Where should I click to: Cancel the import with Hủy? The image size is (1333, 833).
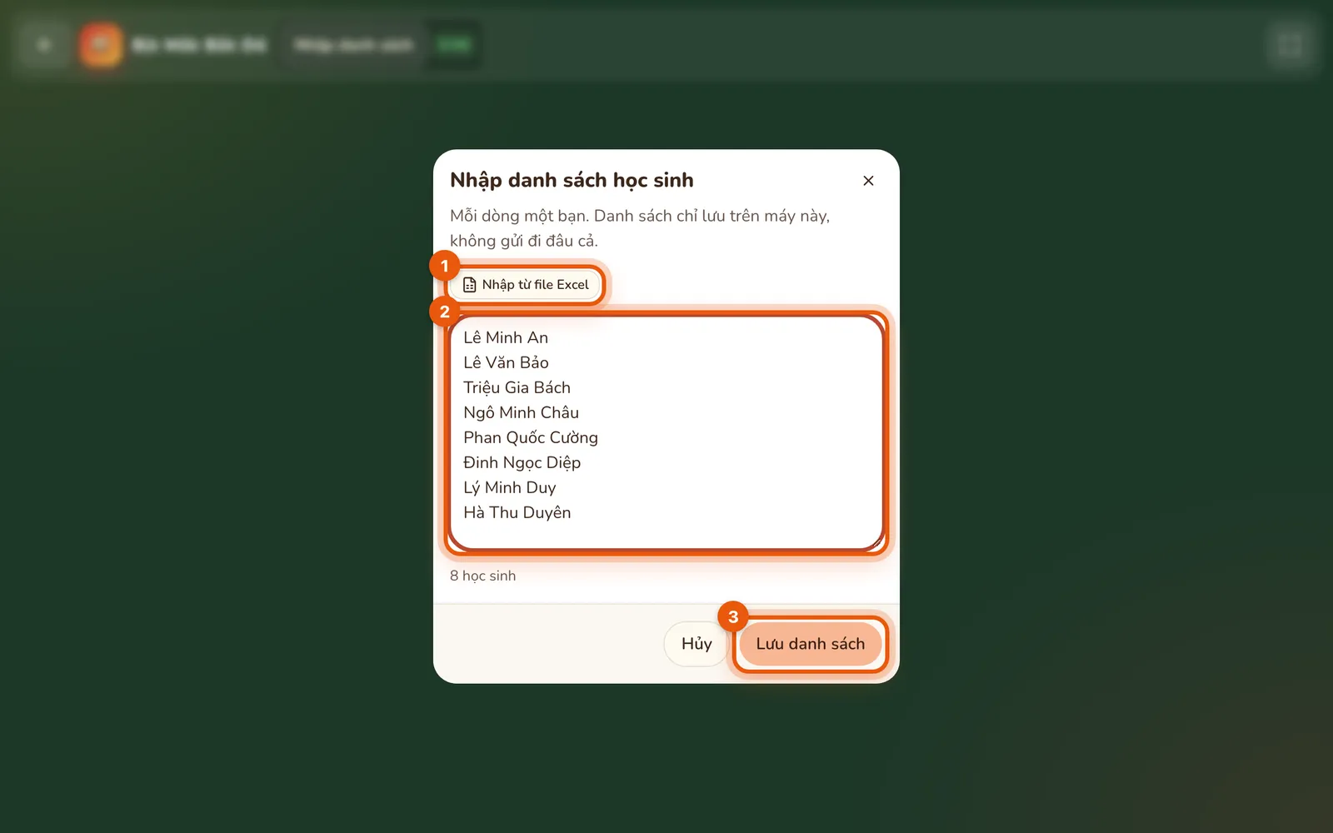point(696,644)
